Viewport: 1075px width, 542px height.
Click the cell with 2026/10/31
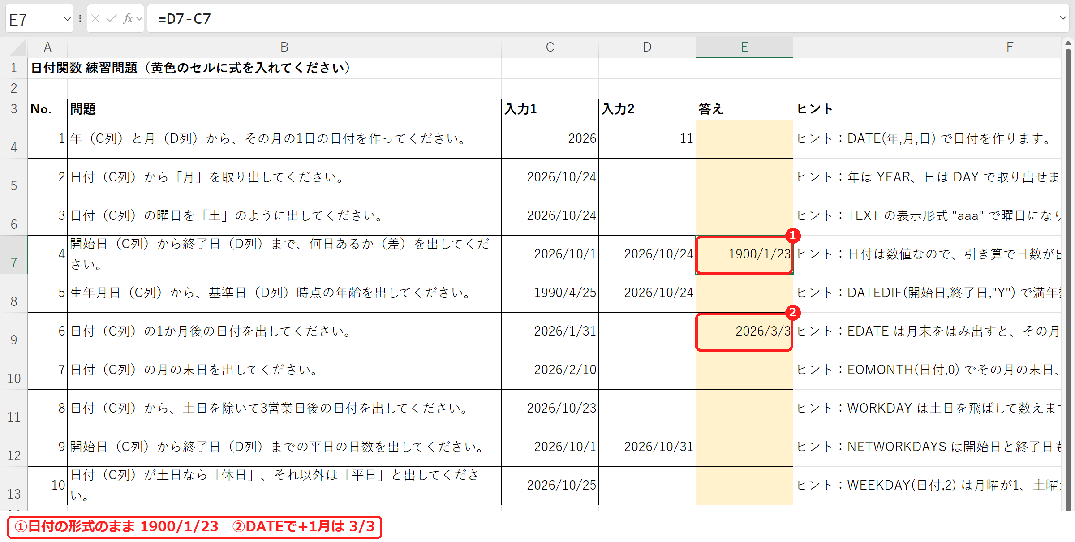tap(647, 447)
